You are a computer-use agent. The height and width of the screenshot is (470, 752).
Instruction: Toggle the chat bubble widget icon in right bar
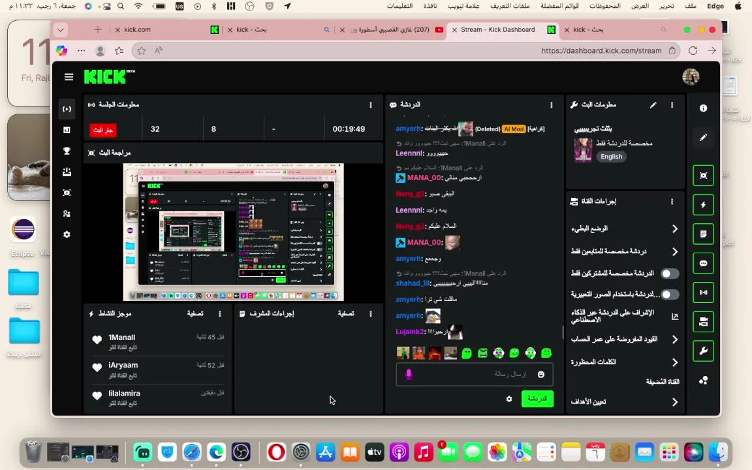tap(703, 263)
